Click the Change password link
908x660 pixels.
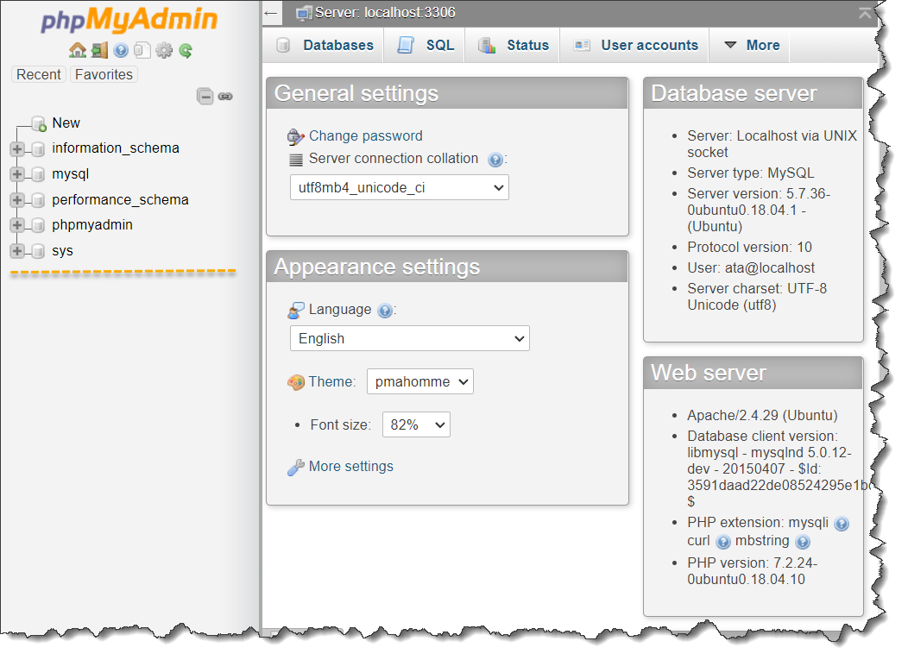click(366, 136)
